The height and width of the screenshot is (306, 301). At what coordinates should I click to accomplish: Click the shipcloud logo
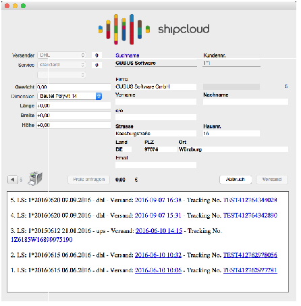(155, 30)
